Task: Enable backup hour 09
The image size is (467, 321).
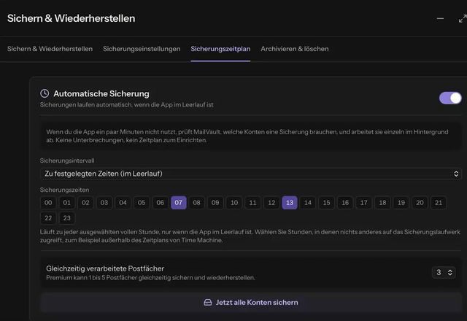Action: pos(215,203)
